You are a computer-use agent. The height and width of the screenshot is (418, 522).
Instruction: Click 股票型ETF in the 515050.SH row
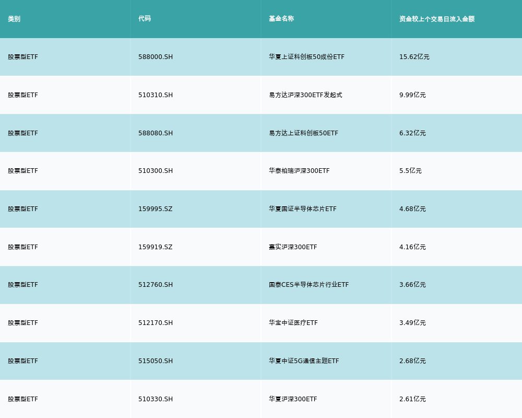[x=23, y=361]
